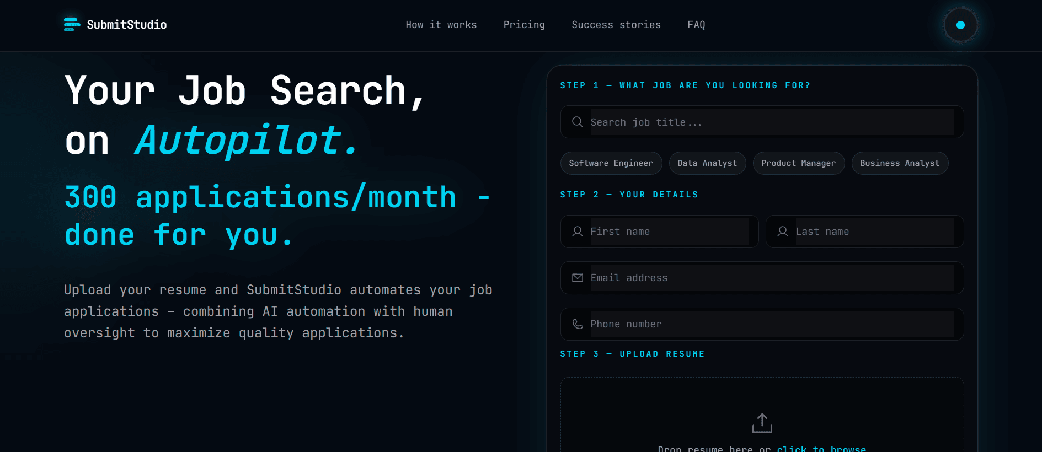Open Success stories from the navigation
The width and height of the screenshot is (1042, 452).
pyautogui.click(x=616, y=25)
